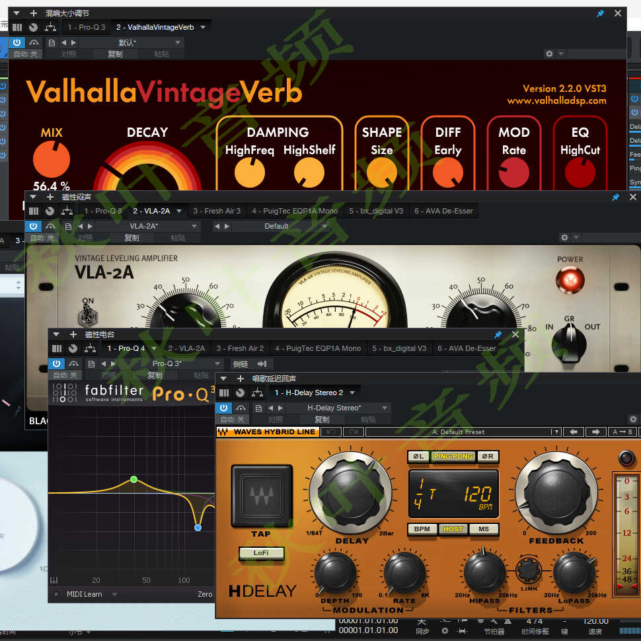
Task: Click 复制 in ValhallaVintageVerb window
Action: click(115, 54)
